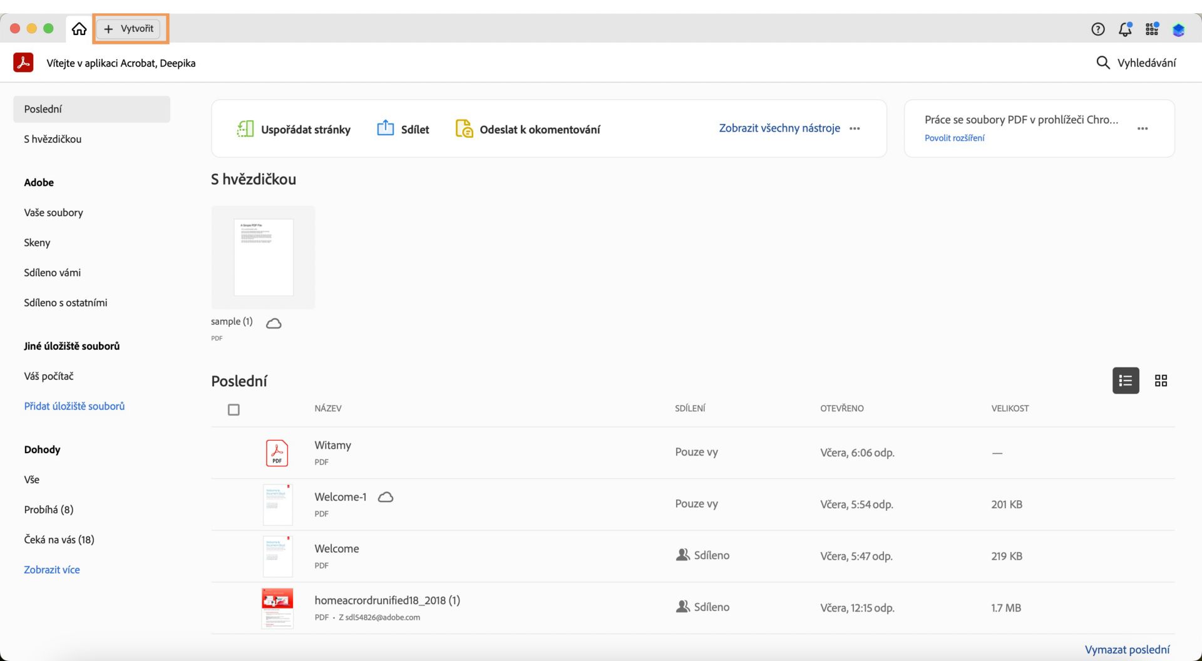This screenshot has height=661, width=1202.
Task: Open Sdíleno s ostatními in the sidebar
Action: point(65,303)
